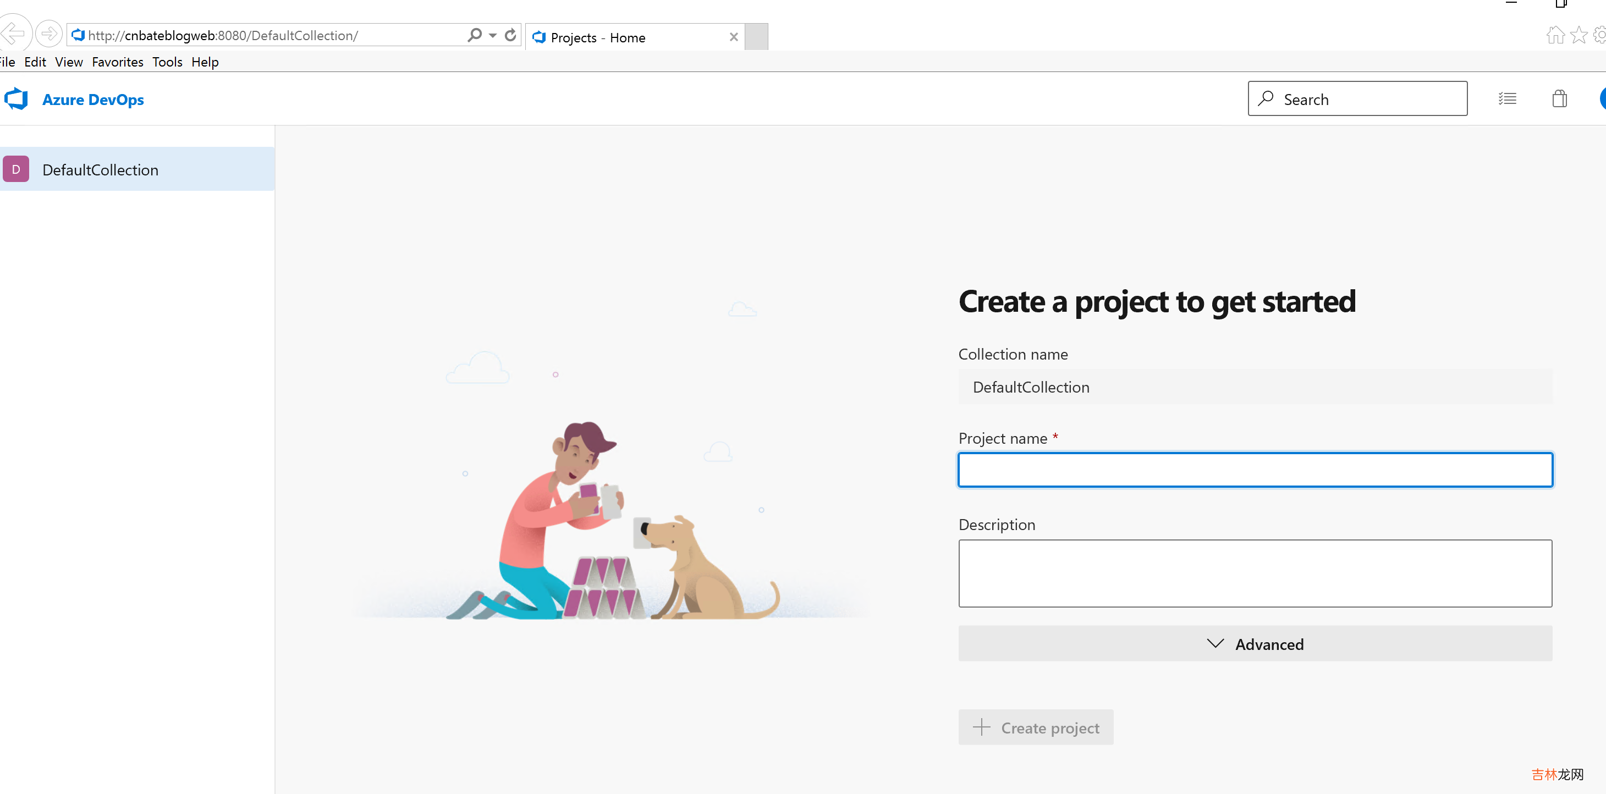1606x794 pixels.
Task: Click the refresh page icon
Action: [510, 35]
